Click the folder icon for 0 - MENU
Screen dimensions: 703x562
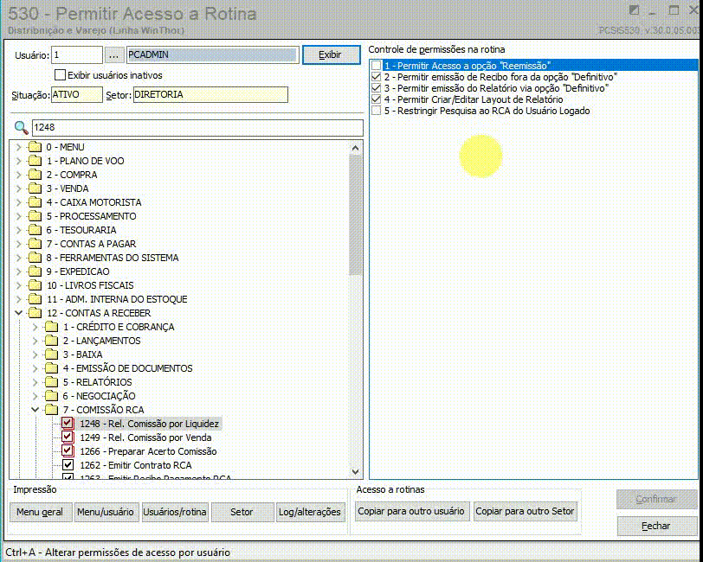(x=35, y=147)
